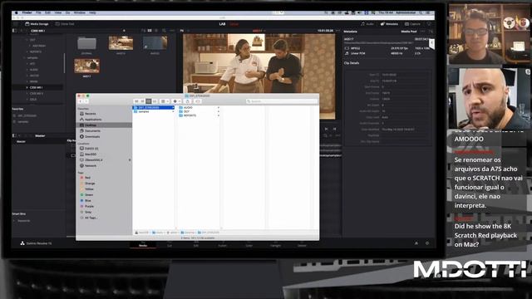Toggle the Audio panel button in Resolve
Viewport: 532px width, 299px height.
coord(367,24)
